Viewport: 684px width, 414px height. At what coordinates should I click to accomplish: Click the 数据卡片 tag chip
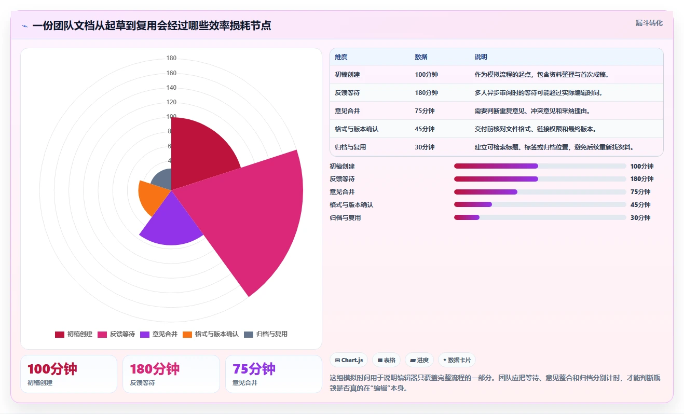tap(457, 360)
